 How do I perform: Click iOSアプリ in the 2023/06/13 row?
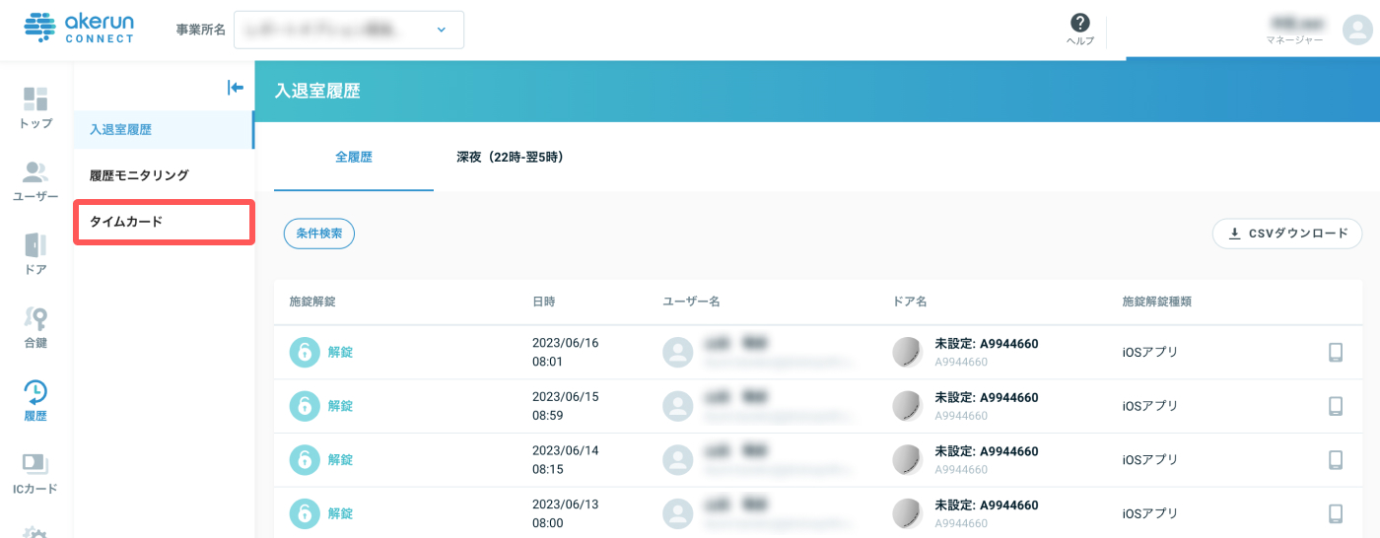1150,513
